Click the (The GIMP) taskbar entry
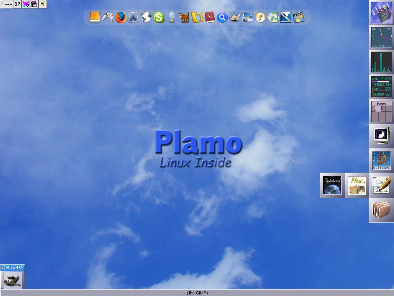 [x=197, y=293]
